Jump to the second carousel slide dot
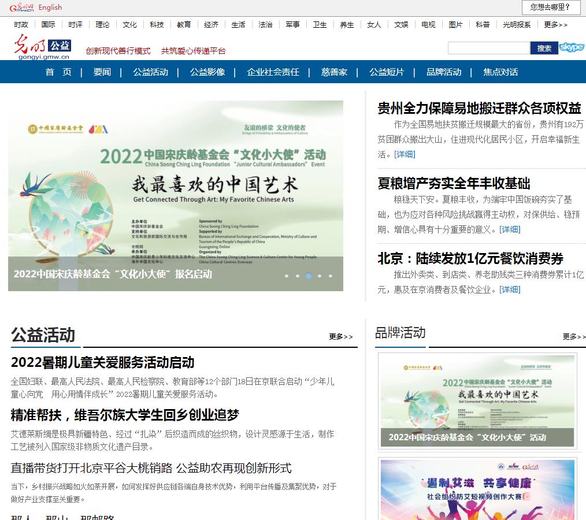Image resolution: width=586 pixels, height=520 pixels. (298, 276)
